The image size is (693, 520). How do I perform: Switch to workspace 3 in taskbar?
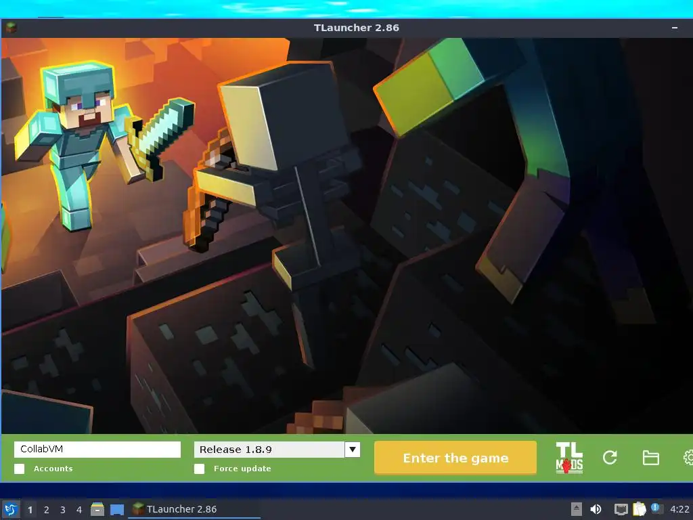[63, 510]
